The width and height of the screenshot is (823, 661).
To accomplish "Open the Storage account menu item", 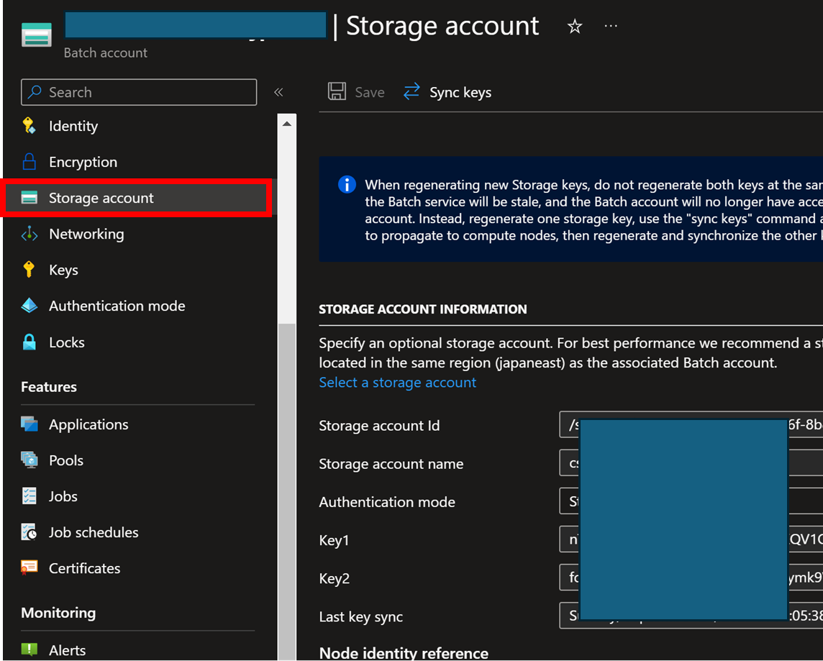I will (x=101, y=198).
